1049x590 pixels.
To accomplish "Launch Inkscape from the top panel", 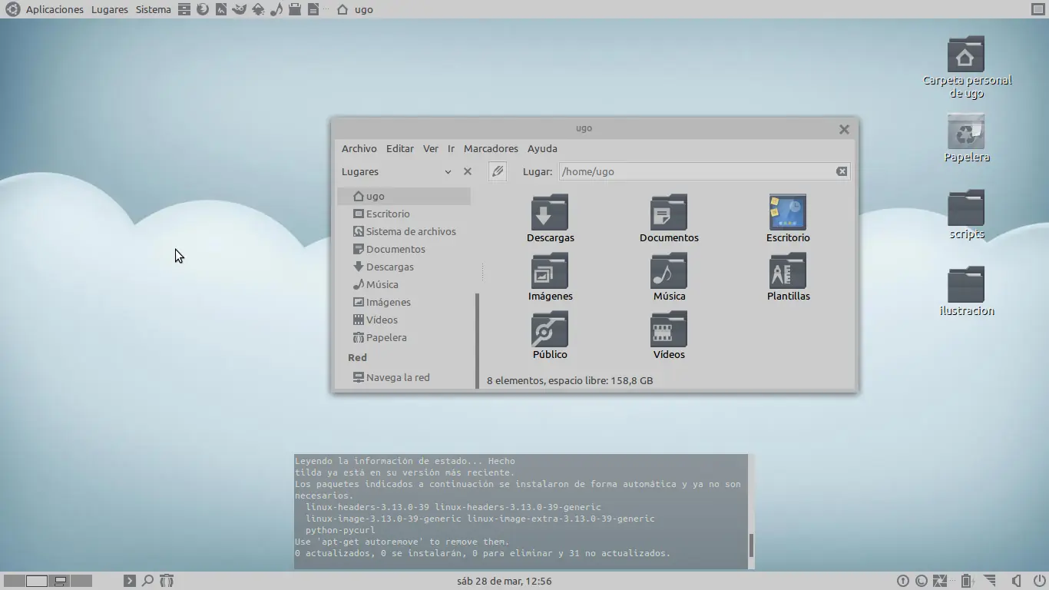I will [x=258, y=9].
